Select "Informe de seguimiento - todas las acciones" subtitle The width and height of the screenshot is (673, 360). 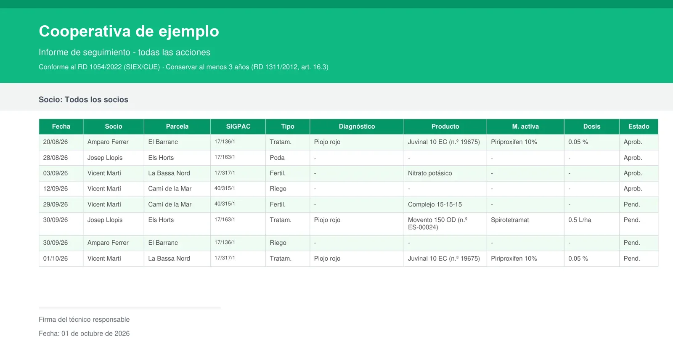click(x=125, y=52)
